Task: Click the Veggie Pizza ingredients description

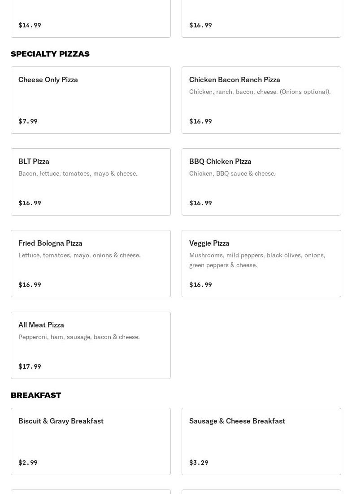Action: (257, 260)
